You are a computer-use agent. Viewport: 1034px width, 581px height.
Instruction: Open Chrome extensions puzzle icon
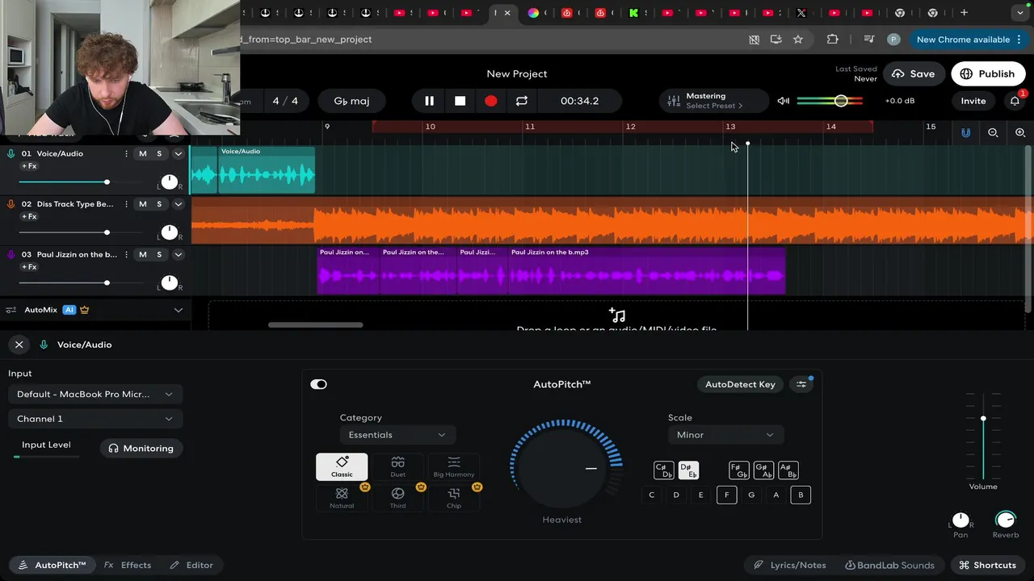[x=832, y=40]
